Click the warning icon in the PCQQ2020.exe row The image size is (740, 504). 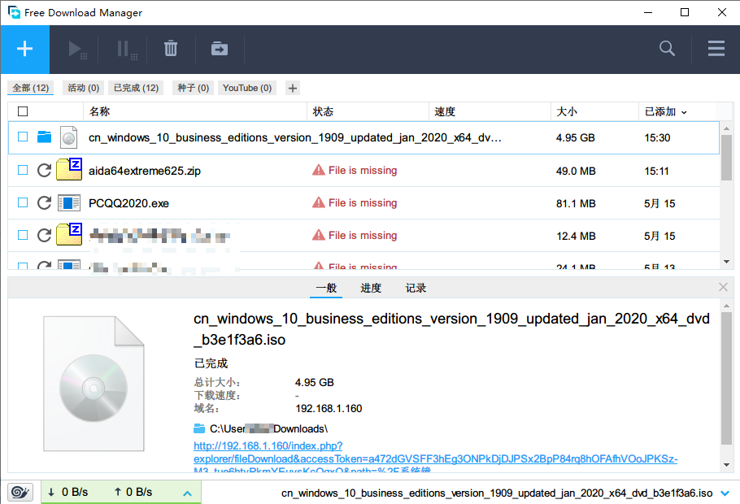[319, 202]
